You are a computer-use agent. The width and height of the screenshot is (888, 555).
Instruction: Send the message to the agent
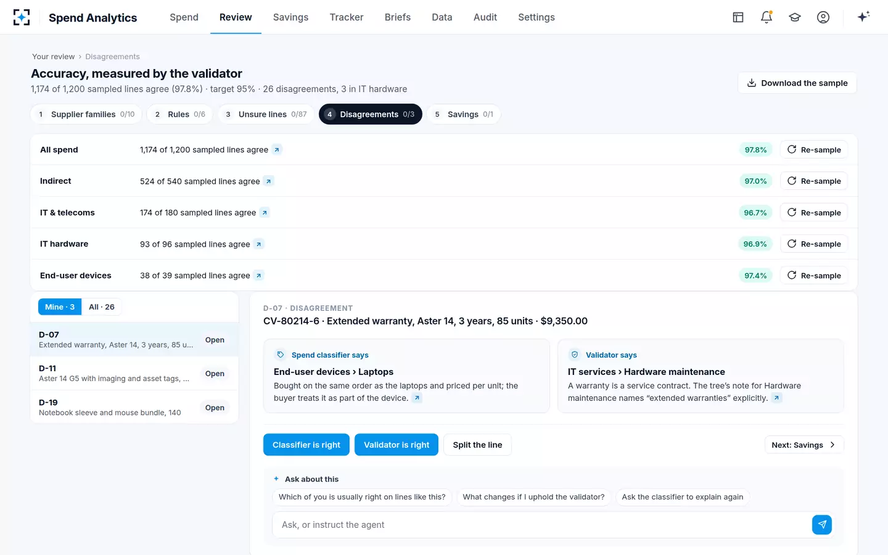(x=822, y=525)
